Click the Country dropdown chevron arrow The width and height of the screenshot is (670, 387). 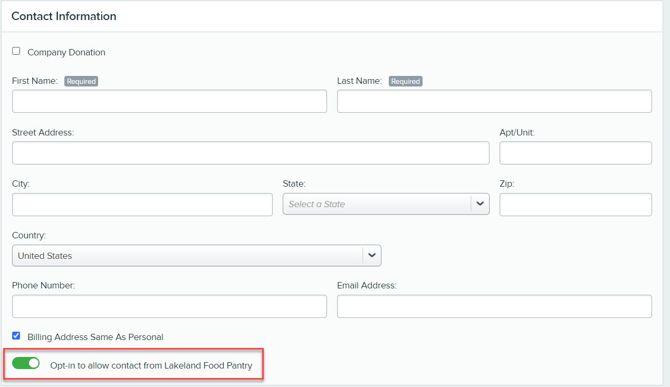(372, 256)
